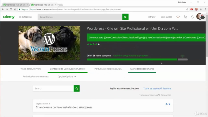
Task: Open the shopping cart icon
Action: click(185, 17)
